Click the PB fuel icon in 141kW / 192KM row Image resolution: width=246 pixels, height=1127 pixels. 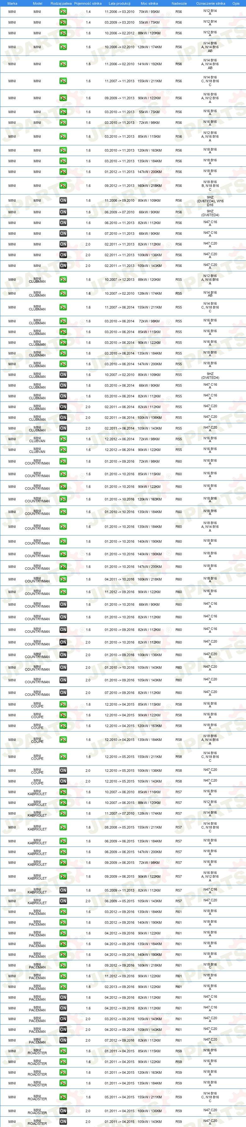[x=63, y=64]
